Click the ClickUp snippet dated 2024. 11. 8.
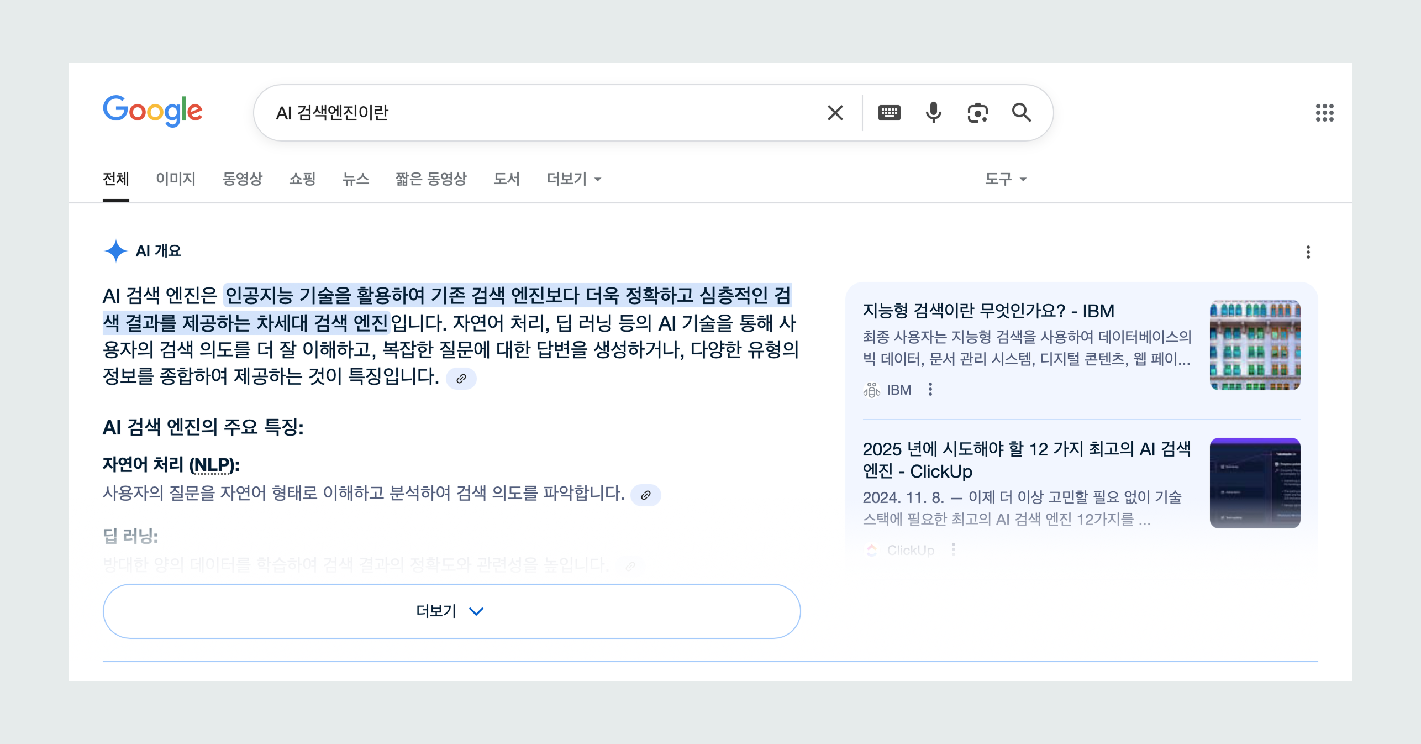 (1022, 508)
